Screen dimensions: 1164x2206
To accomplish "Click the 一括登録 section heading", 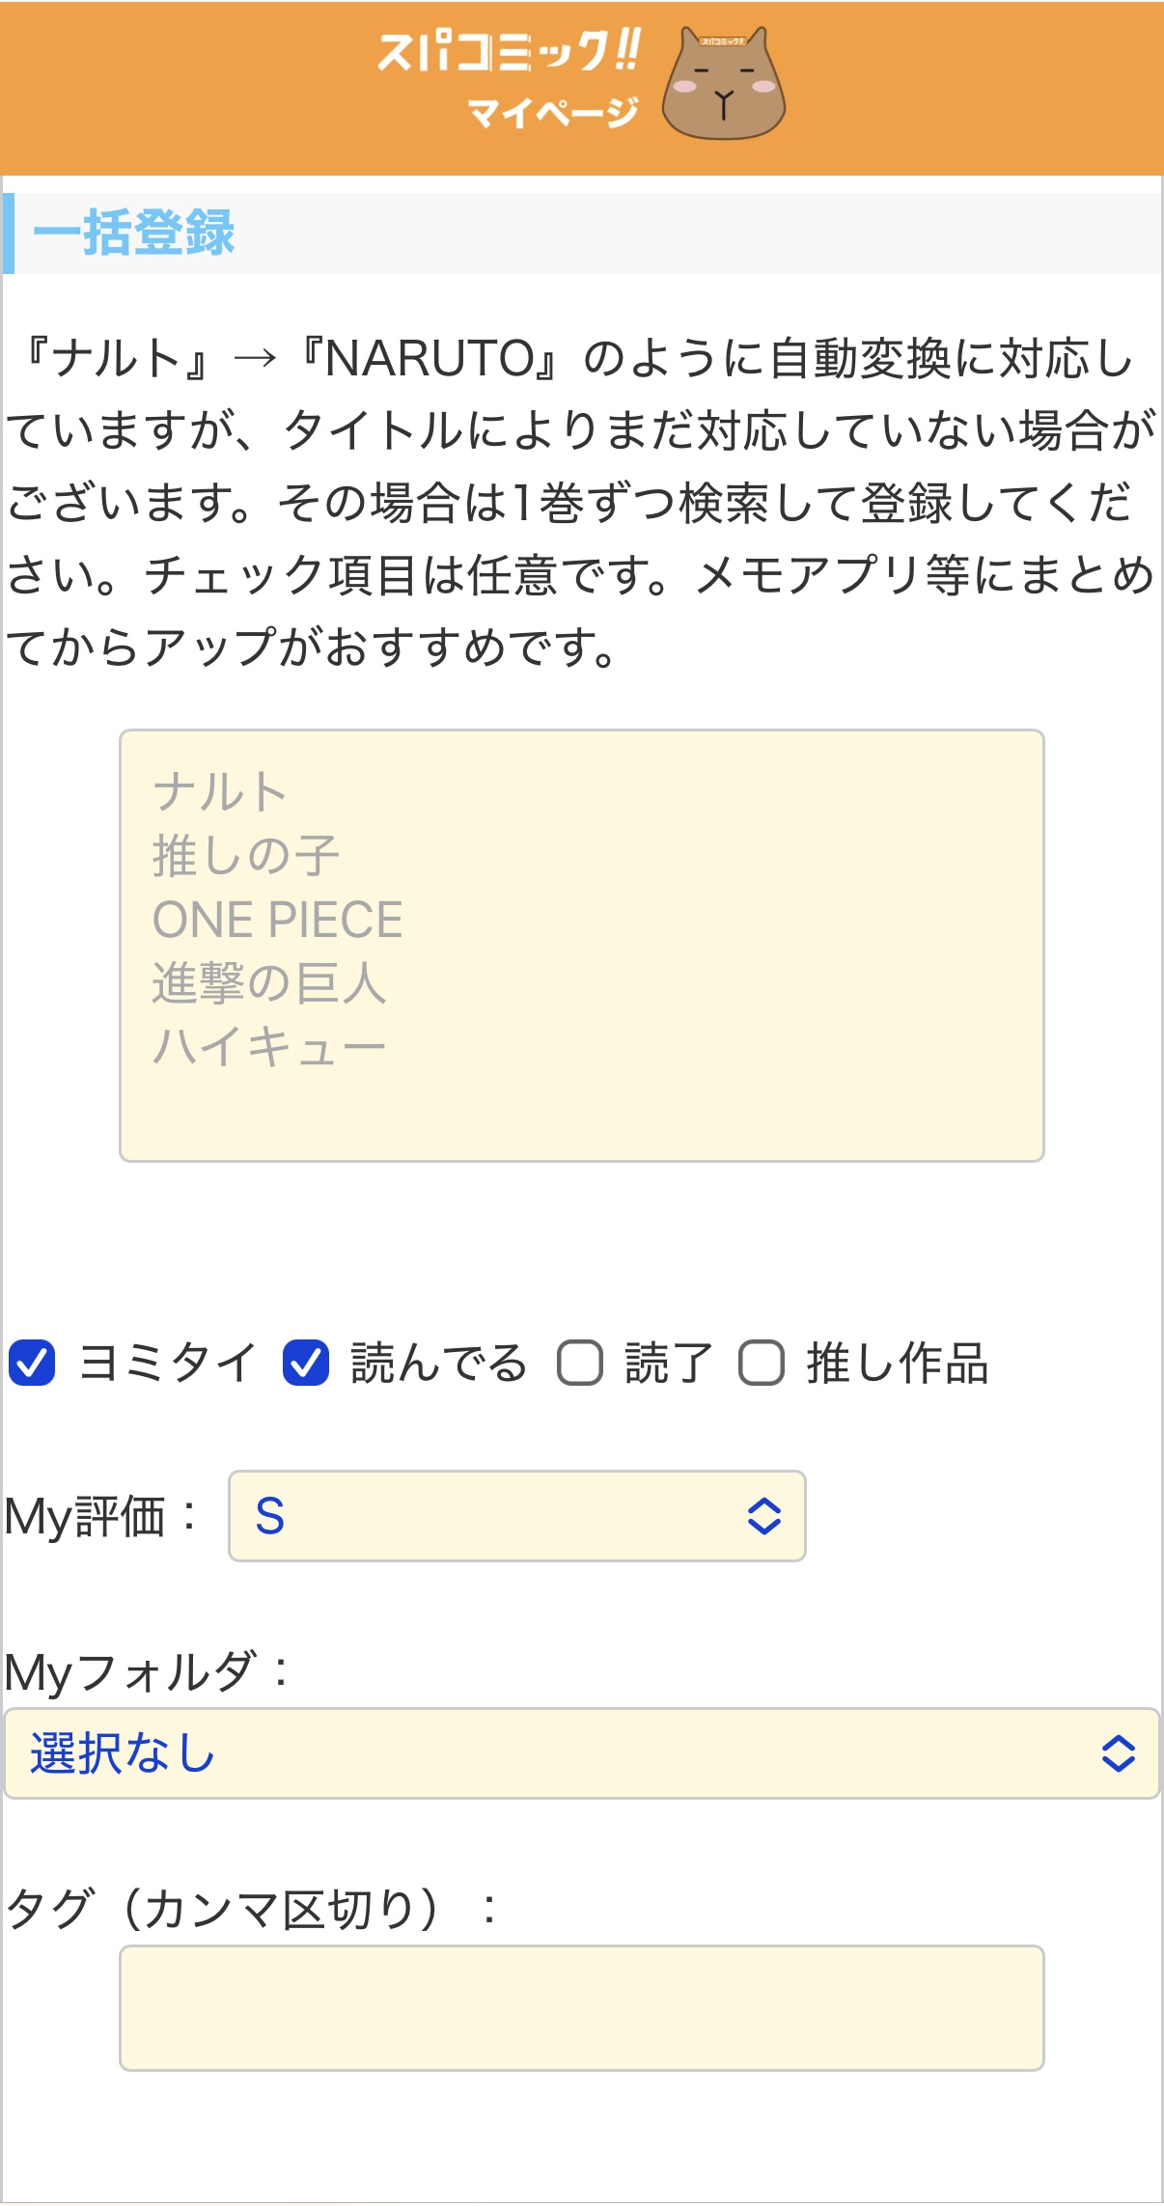I will pyautogui.click(x=133, y=233).
